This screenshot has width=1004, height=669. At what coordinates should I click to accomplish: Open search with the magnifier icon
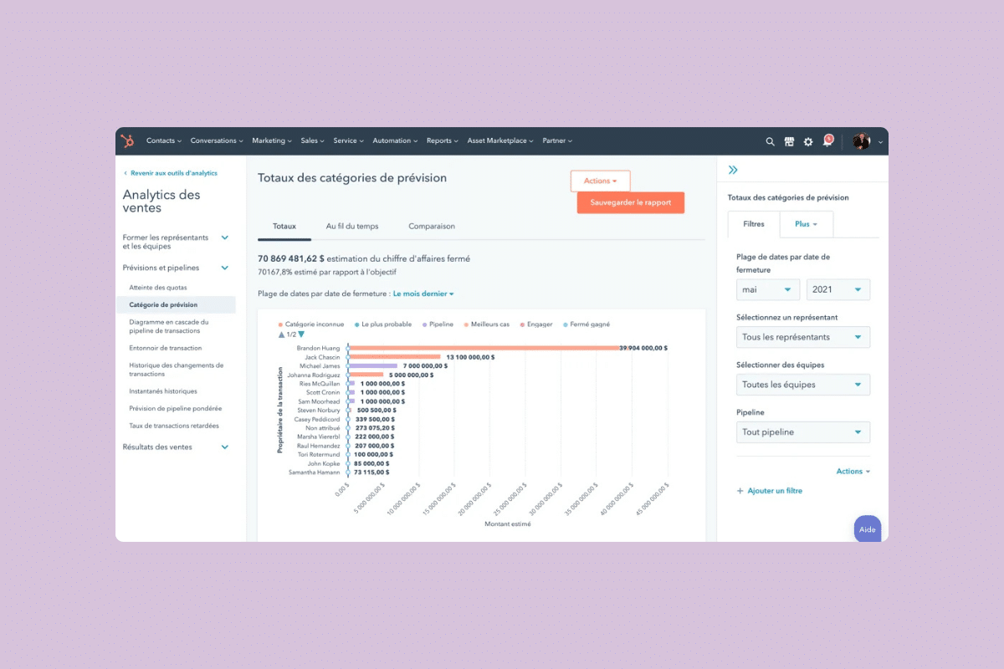tap(770, 142)
